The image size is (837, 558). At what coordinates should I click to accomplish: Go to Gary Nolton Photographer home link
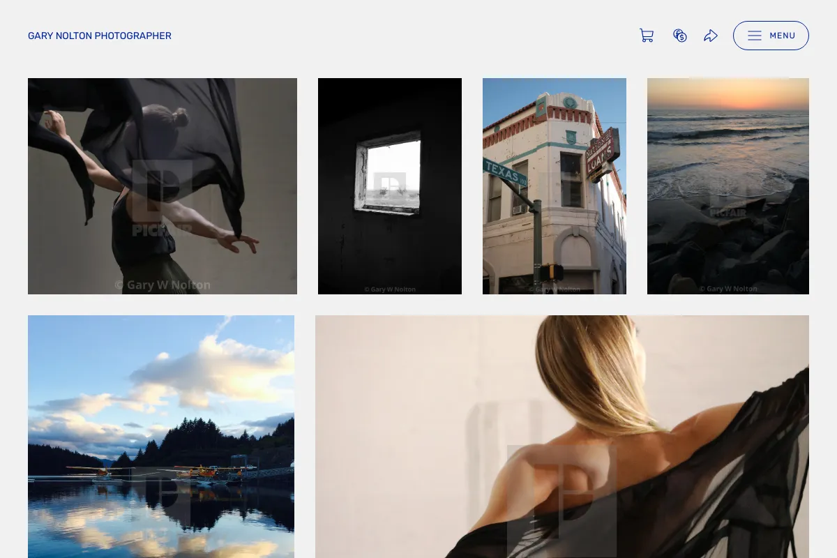[x=100, y=36]
